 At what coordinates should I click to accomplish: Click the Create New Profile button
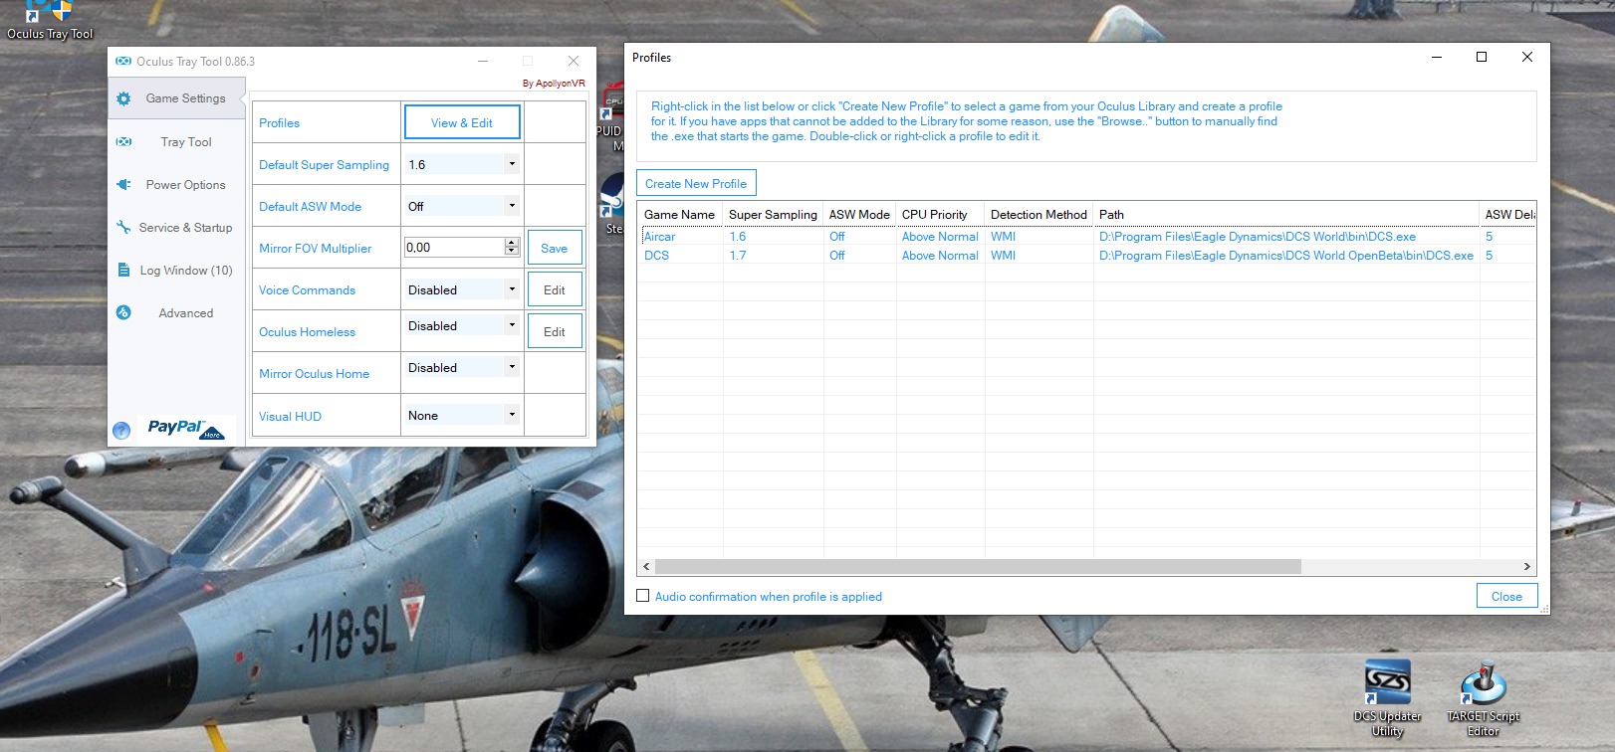point(696,183)
